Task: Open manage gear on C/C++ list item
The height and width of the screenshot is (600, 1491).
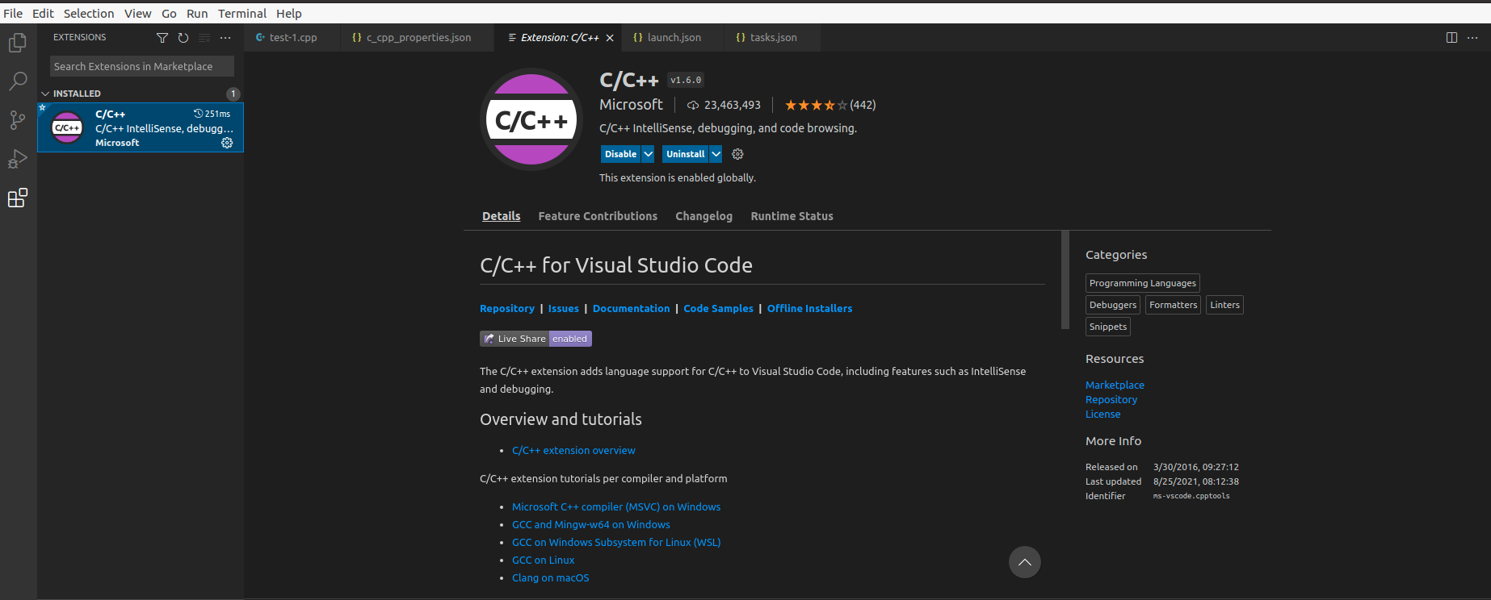Action: [x=227, y=143]
